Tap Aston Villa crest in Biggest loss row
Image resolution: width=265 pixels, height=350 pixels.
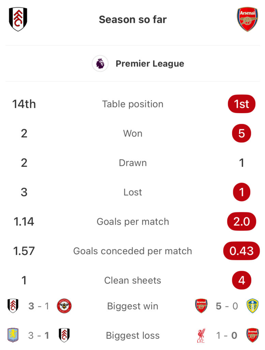tap(13, 335)
